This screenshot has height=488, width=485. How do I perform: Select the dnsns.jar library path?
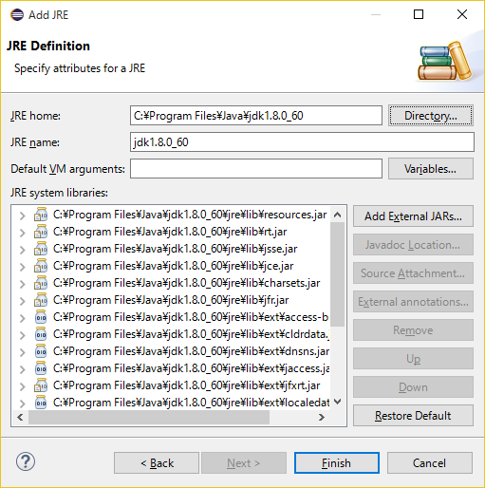(191, 351)
